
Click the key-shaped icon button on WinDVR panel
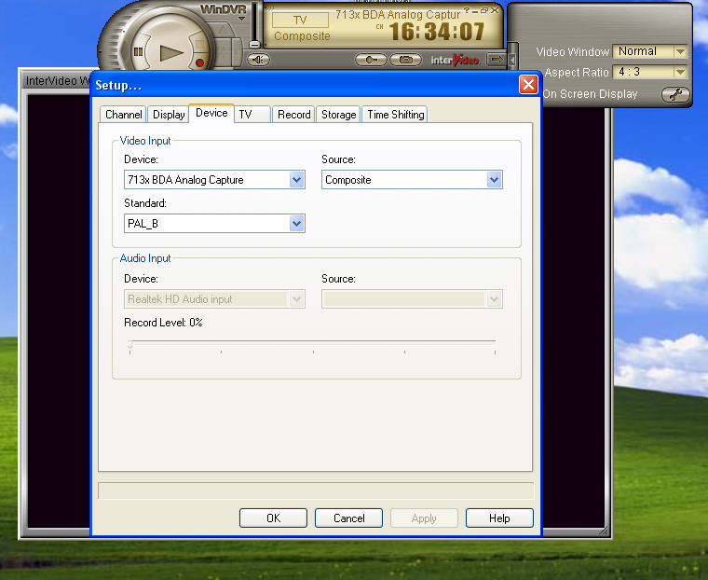(x=371, y=60)
